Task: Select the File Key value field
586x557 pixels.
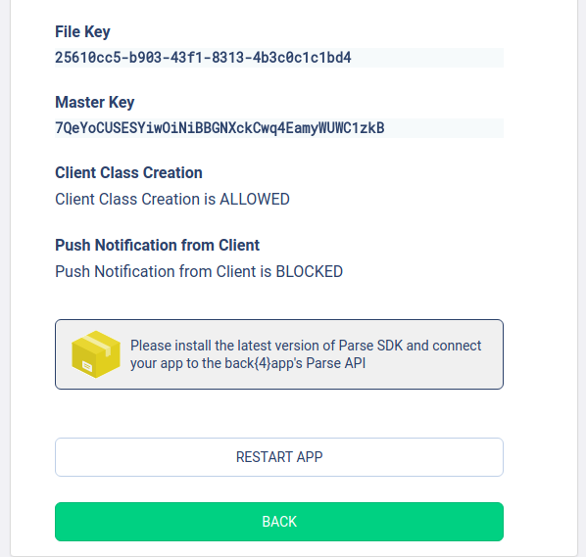Action: coord(279,58)
